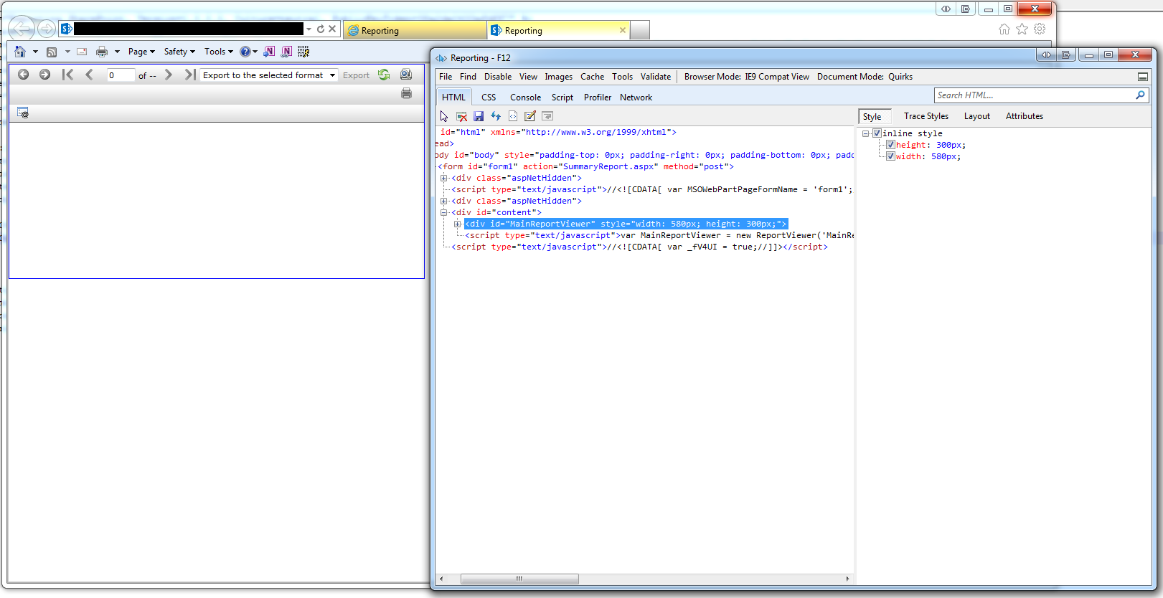The image size is (1163, 598).
Task: Go to the first page of report
Action: click(68, 75)
